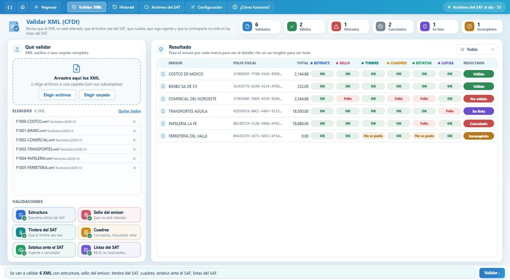Open the ¿Cómo funciona? help tab

pos(251,7)
